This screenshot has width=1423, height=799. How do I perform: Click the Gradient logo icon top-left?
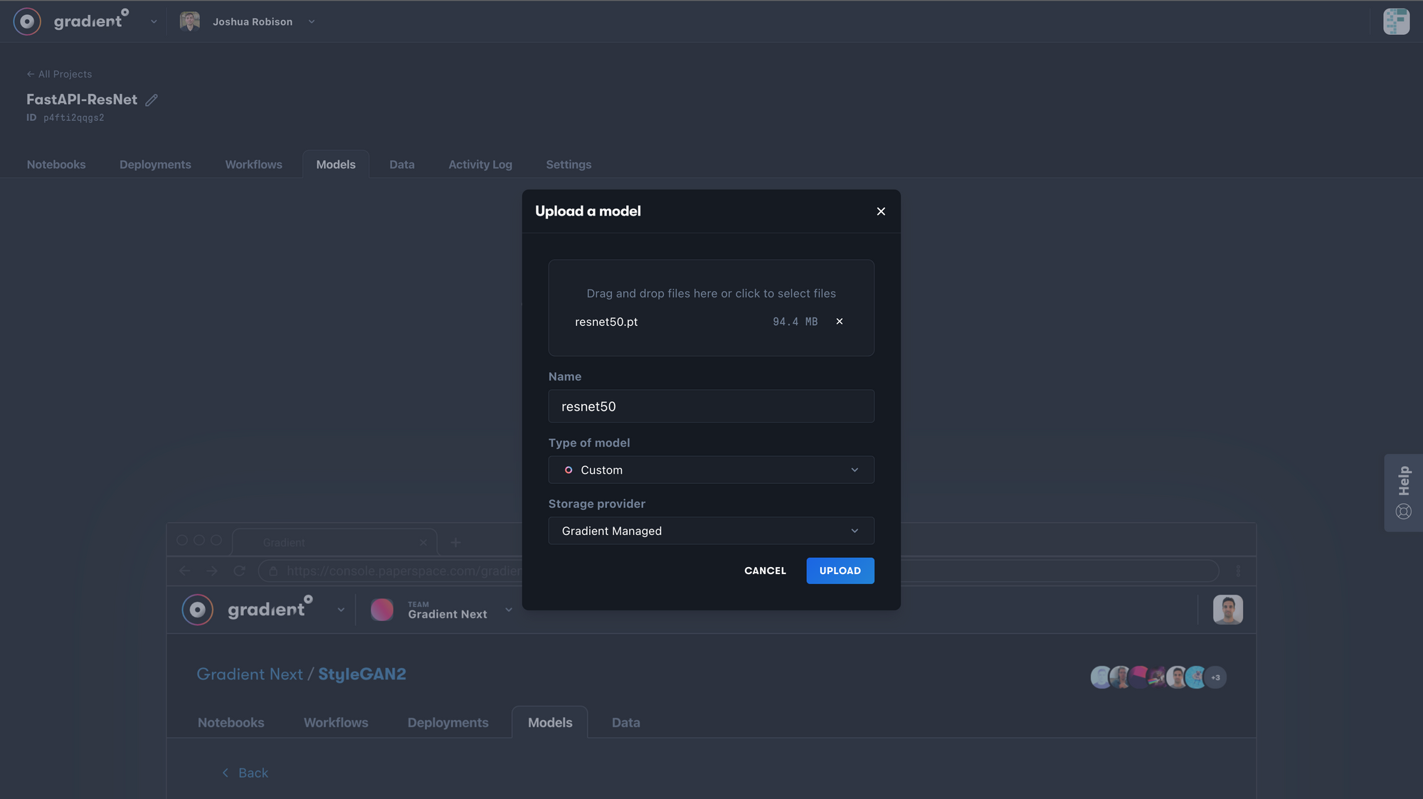pyautogui.click(x=27, y=21)
